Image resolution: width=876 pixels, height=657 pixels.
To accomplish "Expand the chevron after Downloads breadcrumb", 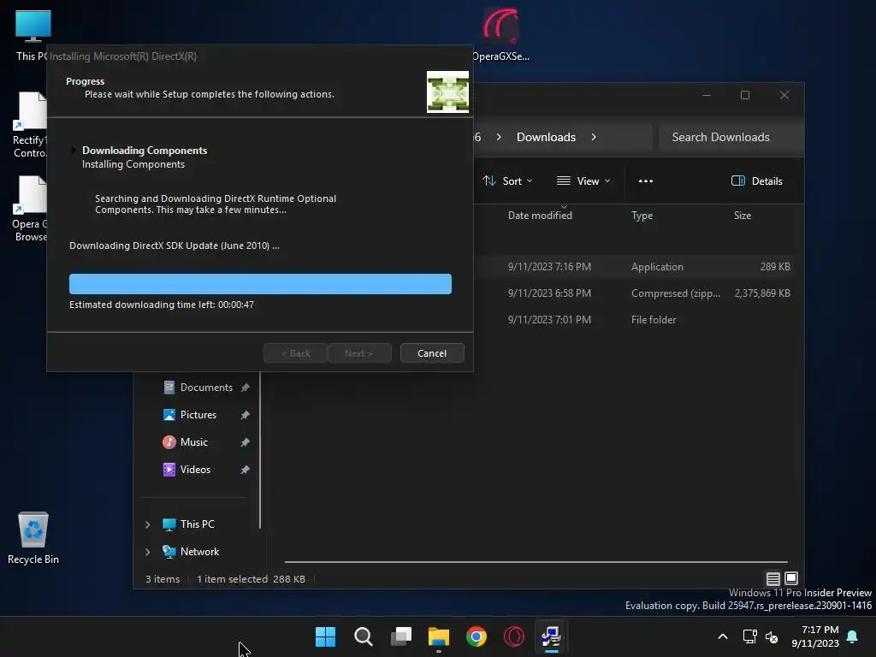I will pyautogui.click(x=594, y=137).
